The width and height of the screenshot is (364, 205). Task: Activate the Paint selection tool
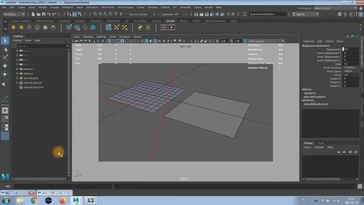pos(5,57)
